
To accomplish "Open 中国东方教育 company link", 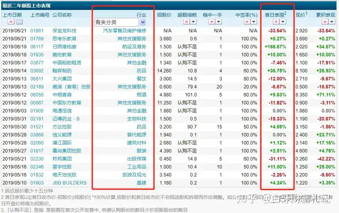I will (x=66, y=103).
